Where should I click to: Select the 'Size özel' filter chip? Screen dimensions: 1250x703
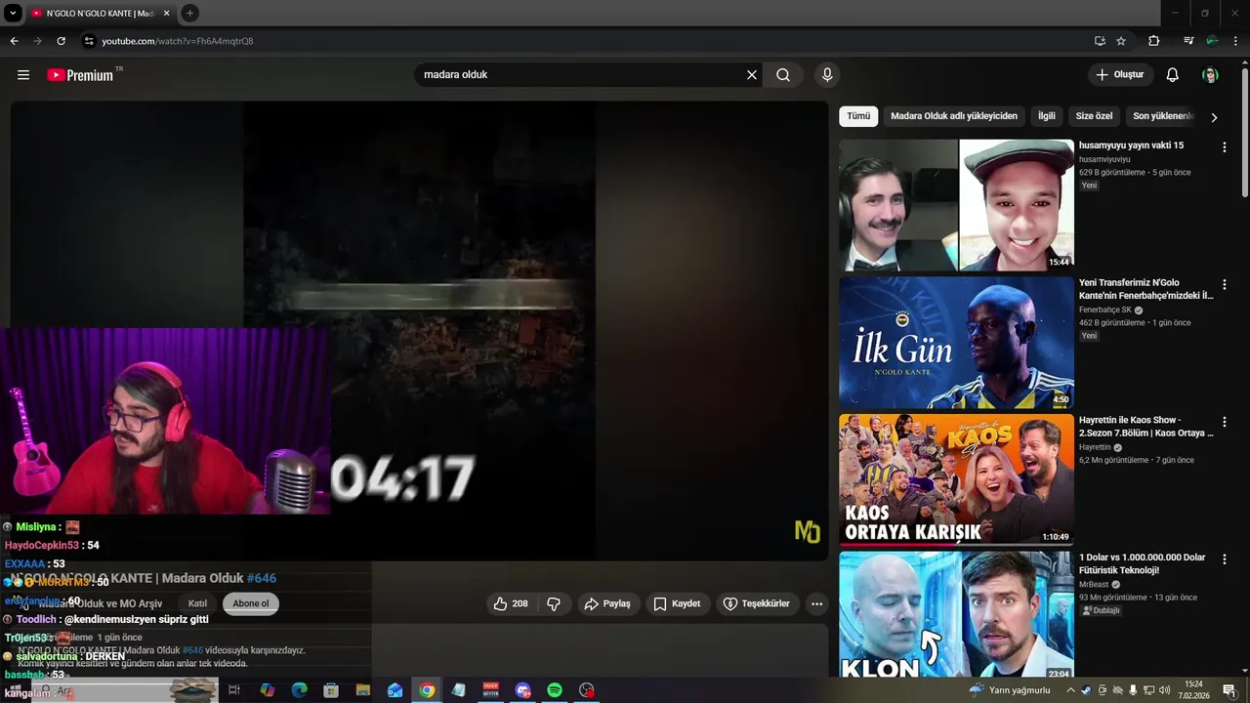click(1094, 116)
